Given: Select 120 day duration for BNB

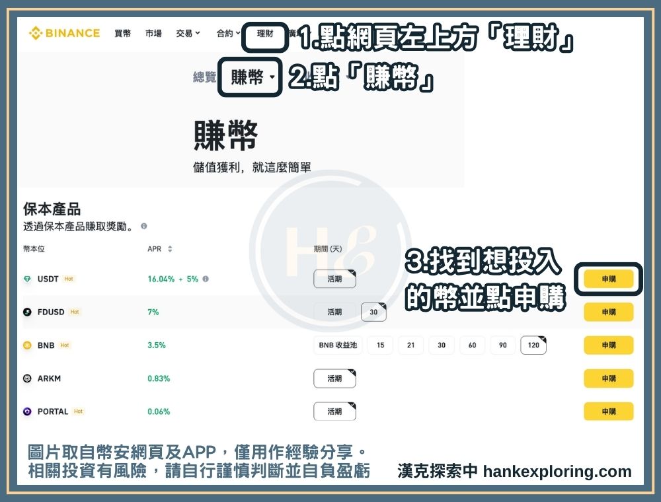Looking at the screenshot, I should pos(533,345).
